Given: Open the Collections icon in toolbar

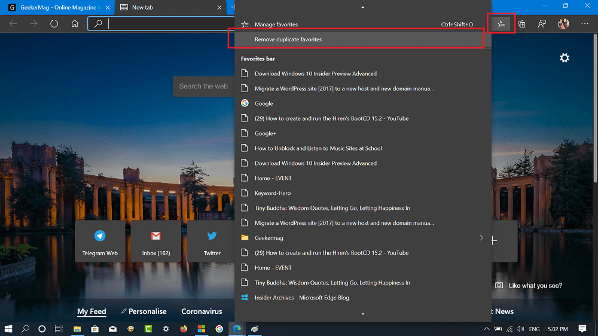Looking at the screenshot, I should pos(521,24).
